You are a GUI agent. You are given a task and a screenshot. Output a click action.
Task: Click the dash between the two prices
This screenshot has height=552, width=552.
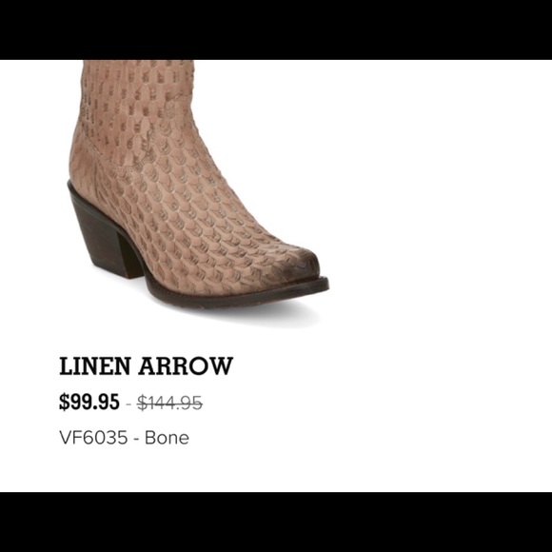click(128, 404)
